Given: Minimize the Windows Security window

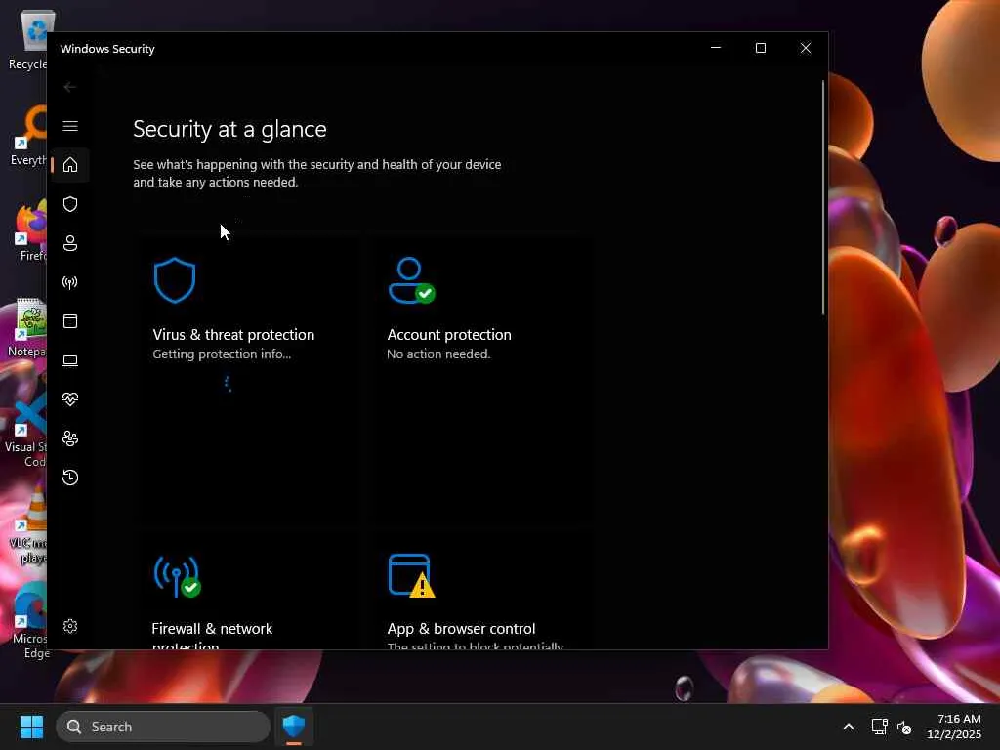Looking at the screenshot, I should click(x=716, y=48).
